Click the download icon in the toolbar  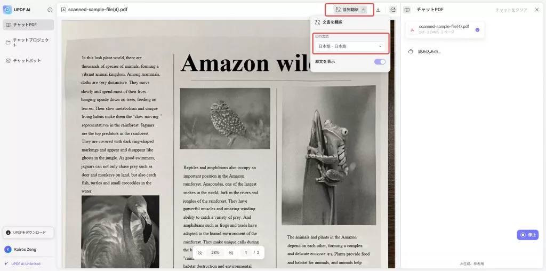pos(378,10)
